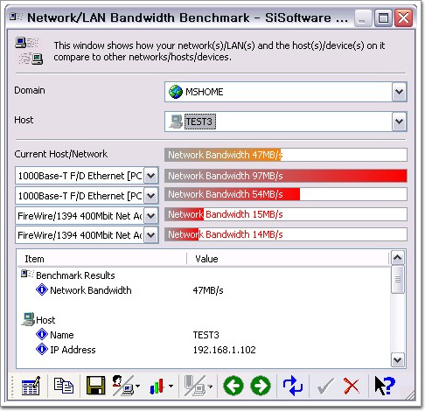Click the Value column header
The image size is (425, 411).
(x=288, y=259)
